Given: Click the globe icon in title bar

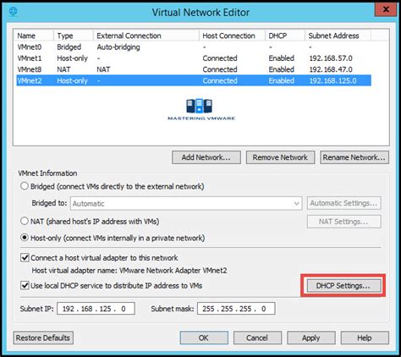Looking at the screenshot, I should [x=14, y=12].
